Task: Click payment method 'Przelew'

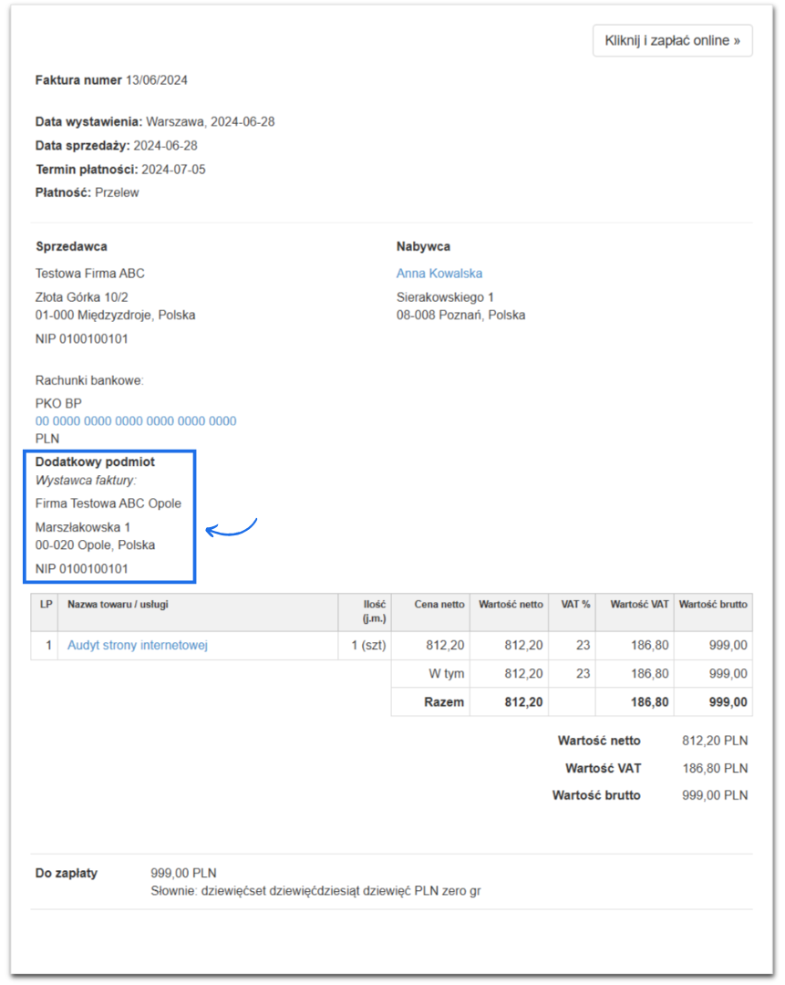Action: (117, 192)
